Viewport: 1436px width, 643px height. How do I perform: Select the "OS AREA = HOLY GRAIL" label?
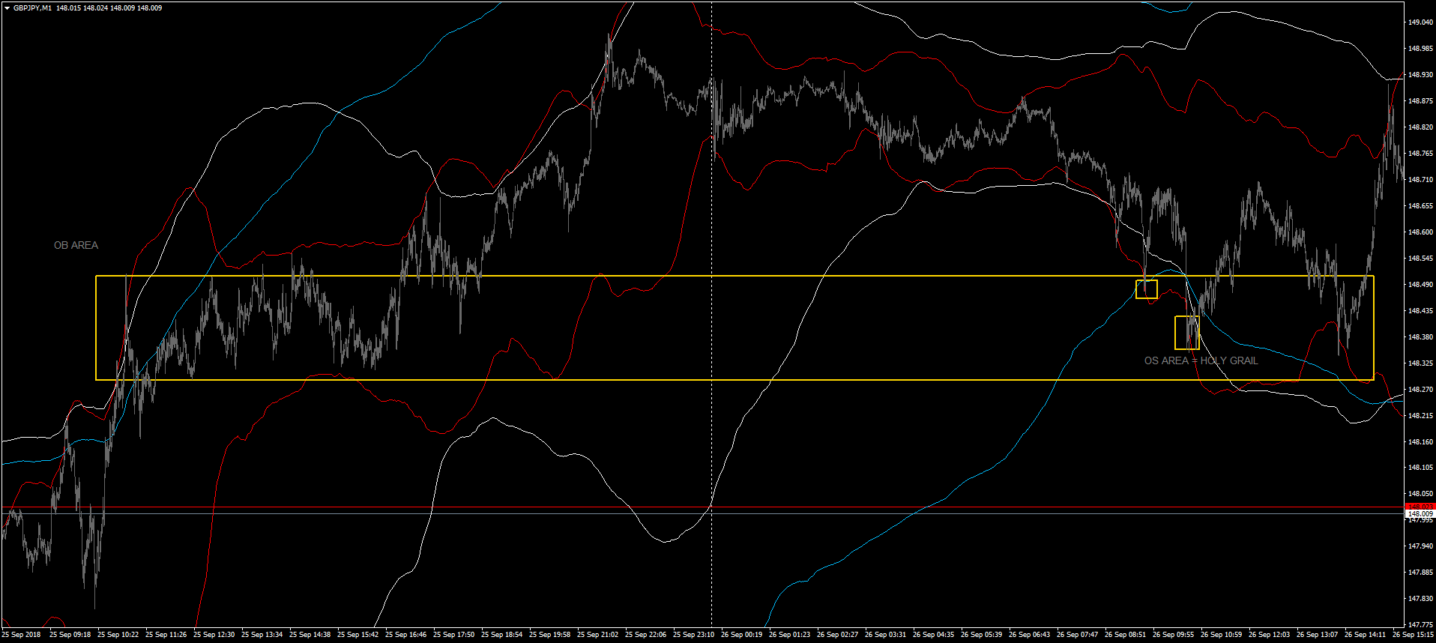click(x=1201, y=360)
